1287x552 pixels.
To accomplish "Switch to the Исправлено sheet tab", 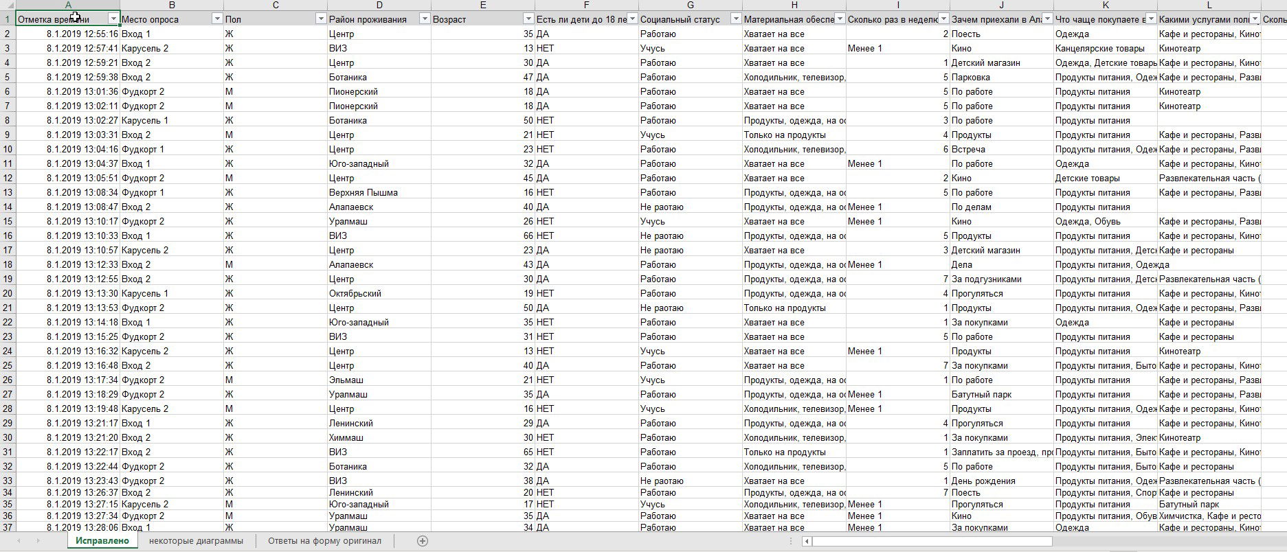I will tap(102, 541).
